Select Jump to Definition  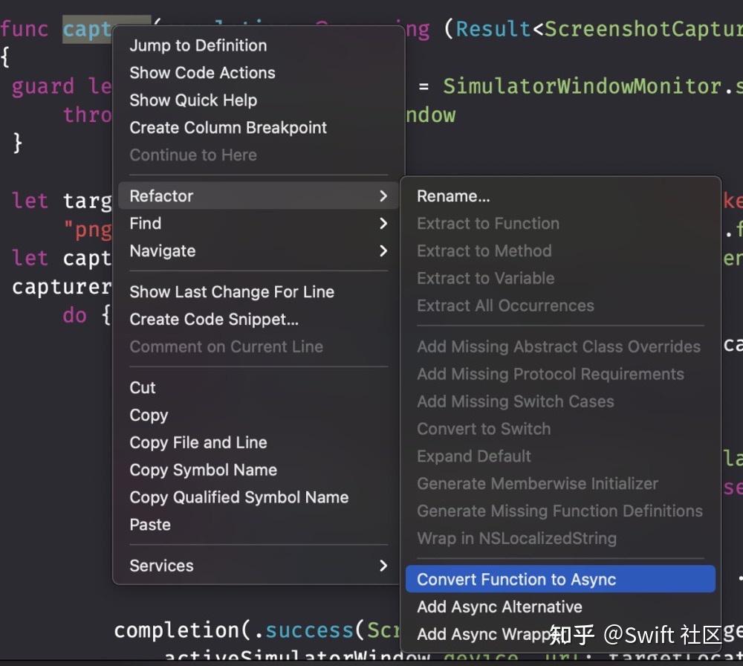click(198, 45)
